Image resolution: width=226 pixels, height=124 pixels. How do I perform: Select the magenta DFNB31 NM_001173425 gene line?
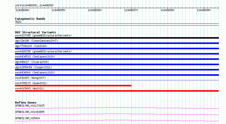pyautogui.click(x=117, y=108)
